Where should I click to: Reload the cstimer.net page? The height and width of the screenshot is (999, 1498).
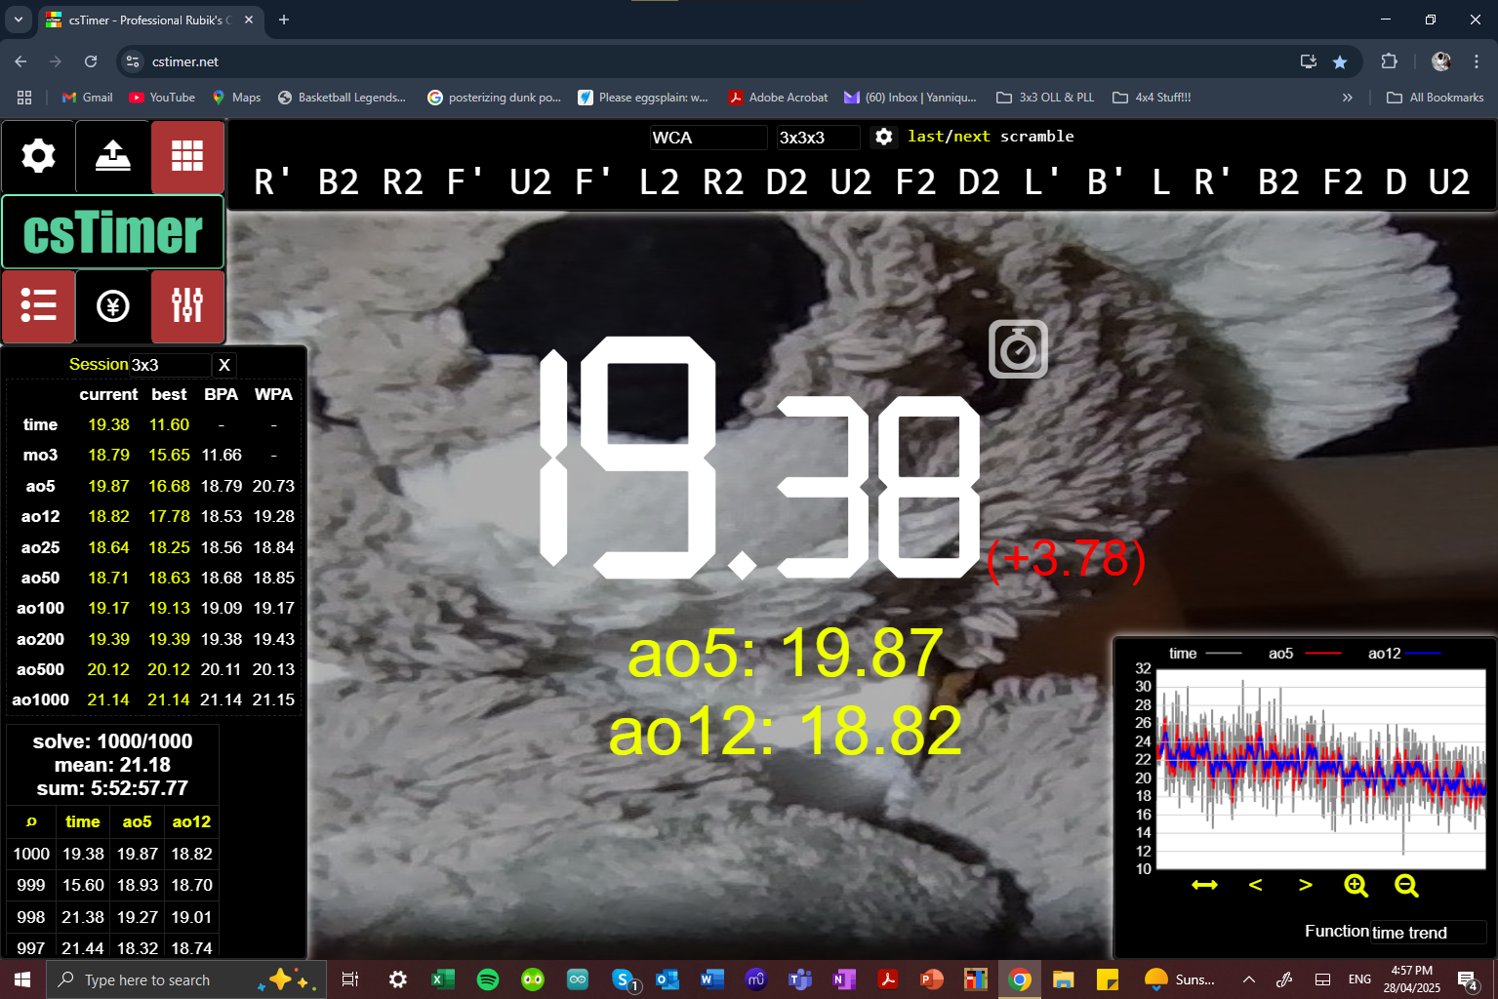click(x=91, y=61)
